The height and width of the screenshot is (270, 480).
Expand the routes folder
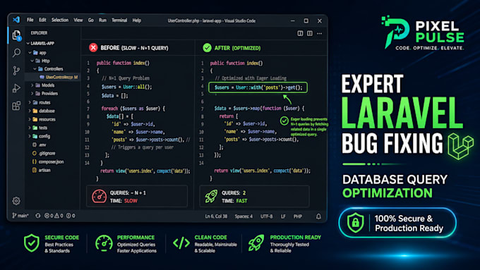pos(30,102)
